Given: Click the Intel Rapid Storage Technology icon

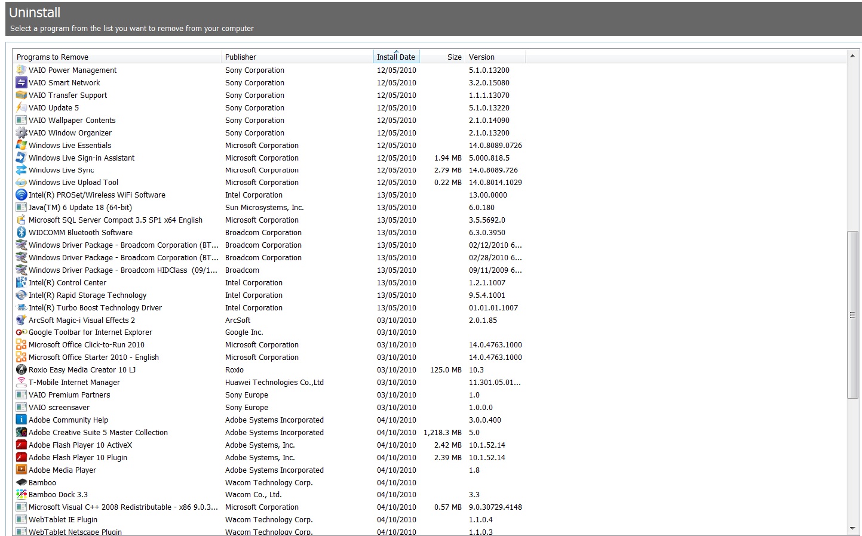Looking at the screenshot, I should (21, 295).
